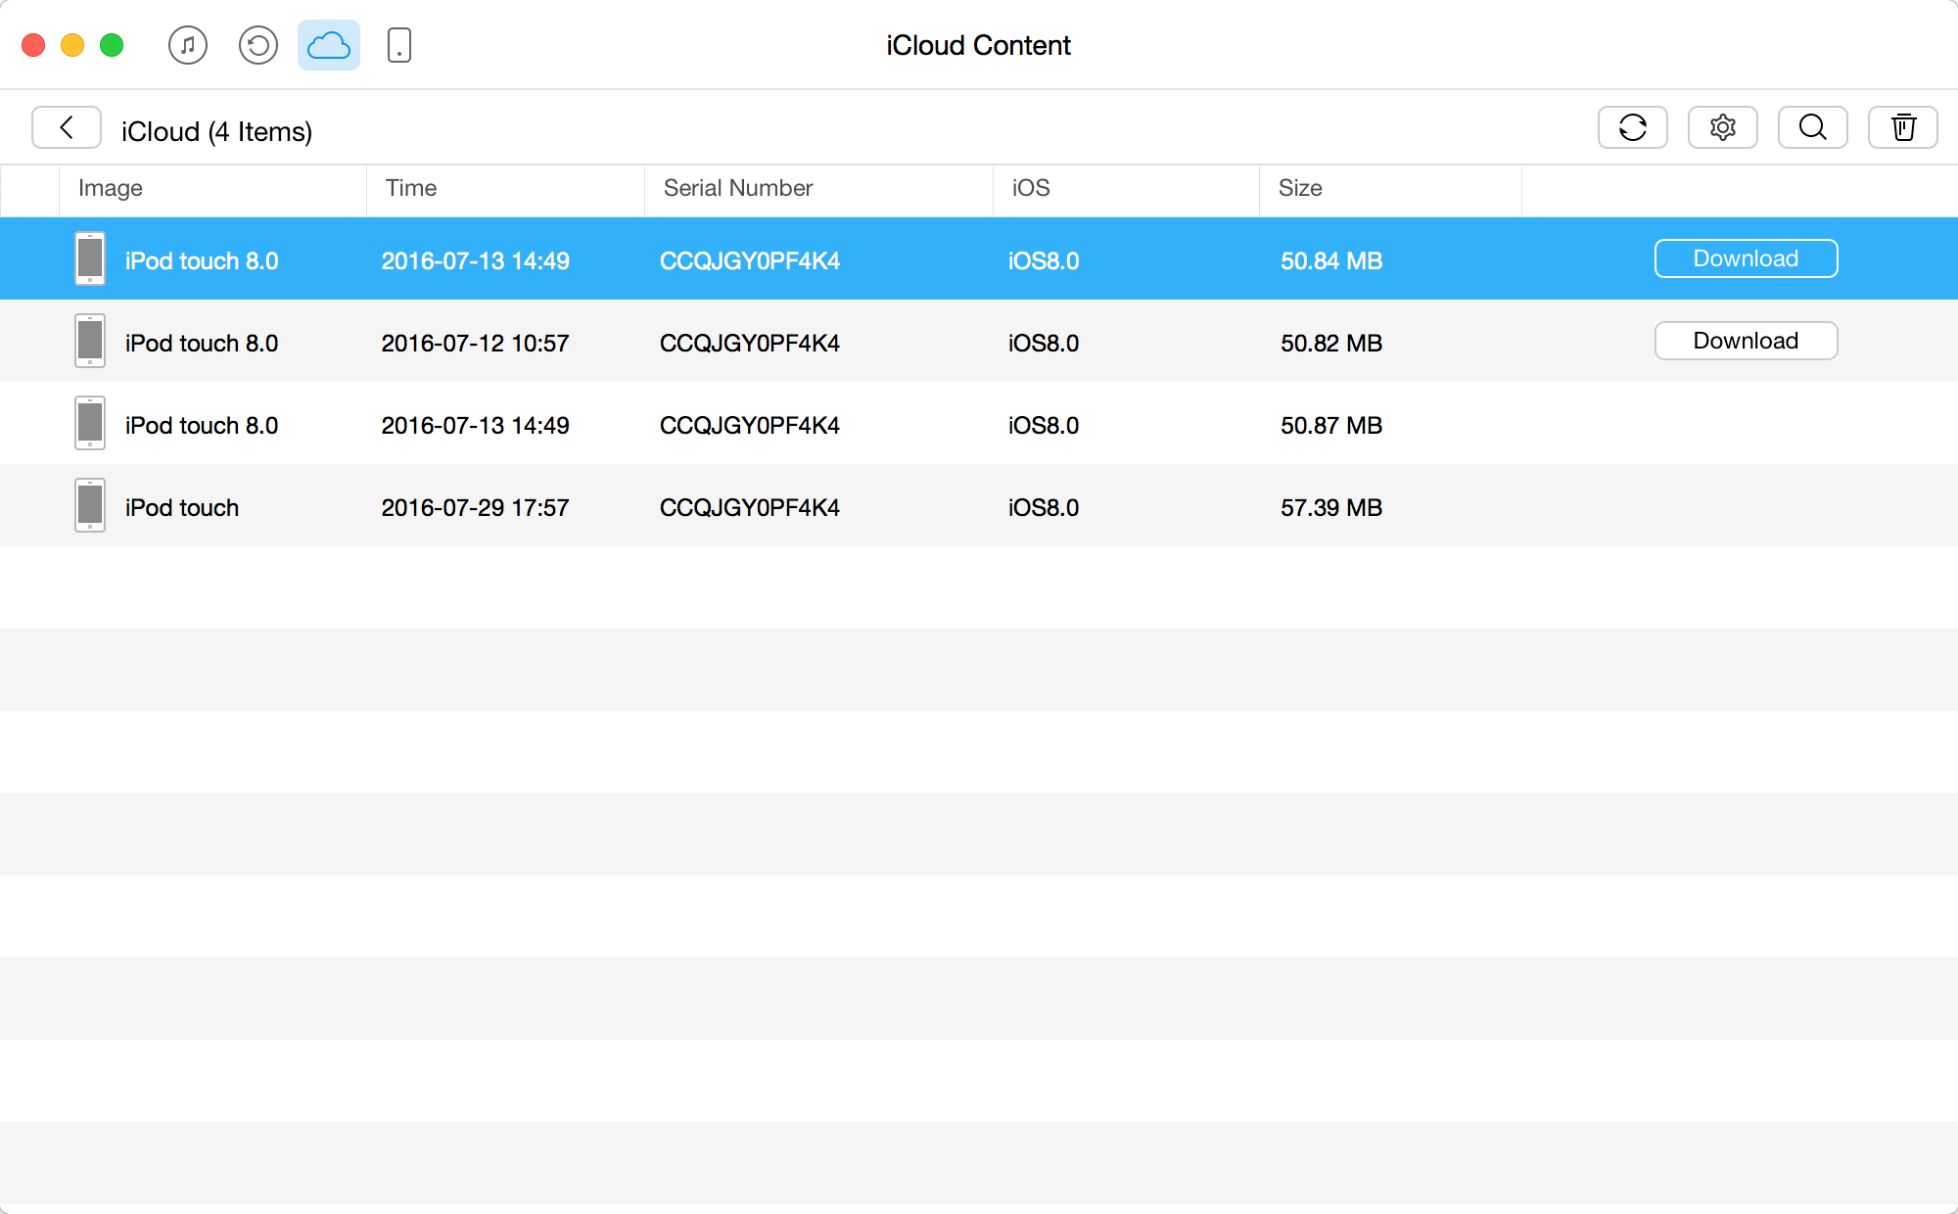The height and width of the screenshot is (1214, 1958).
Task: Click the size value 50.87 MB
Action: (1331, 426)
